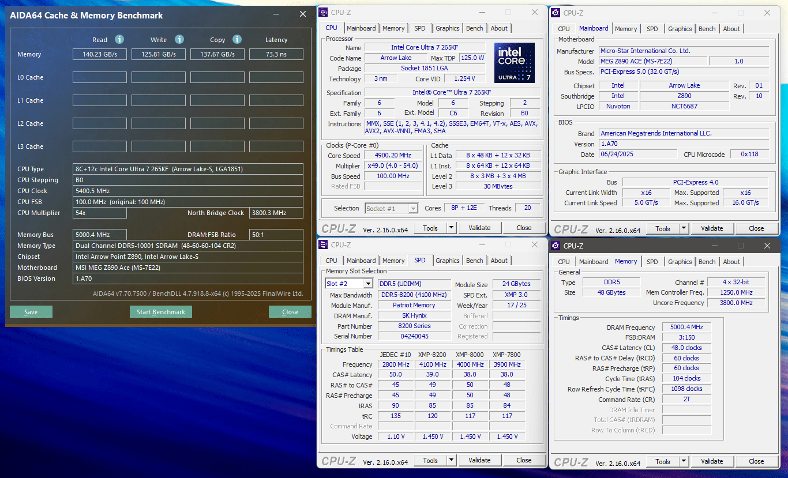Open Graphics tab in the SPD window
The width and height of the screenshot is (788, 478).
tap(448, 261)
